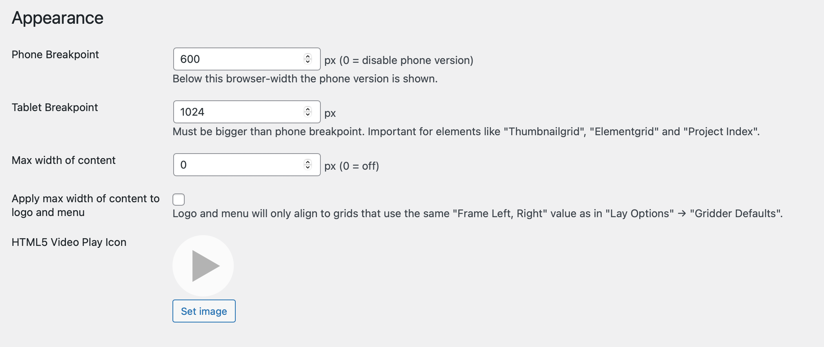
Task: Decrease Phone Breakpoint with the down arrow
Action: [x=308, y=62]
